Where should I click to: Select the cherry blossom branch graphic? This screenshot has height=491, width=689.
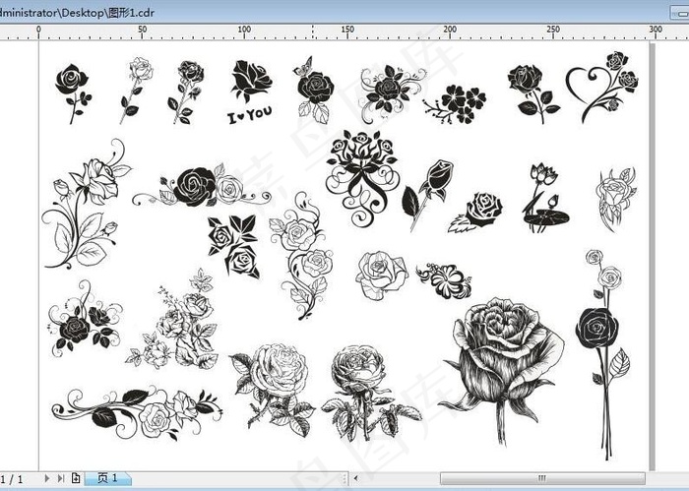(x=455, y=104)
